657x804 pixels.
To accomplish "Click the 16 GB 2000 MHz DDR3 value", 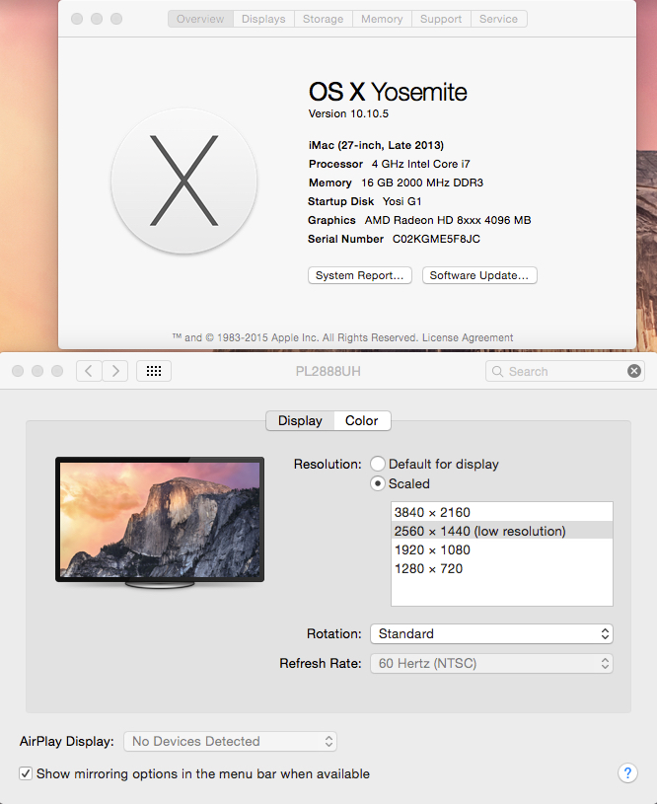I will click(422, 183).
